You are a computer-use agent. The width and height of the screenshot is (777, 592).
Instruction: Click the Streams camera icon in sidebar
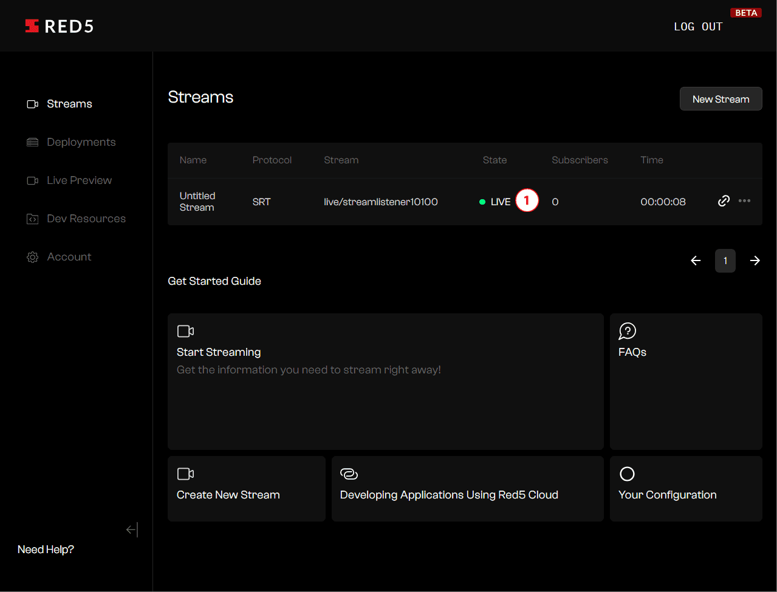[33, 104]
